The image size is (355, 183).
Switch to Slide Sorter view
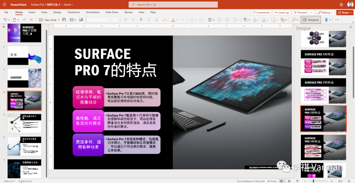click(x=289, y=181)
